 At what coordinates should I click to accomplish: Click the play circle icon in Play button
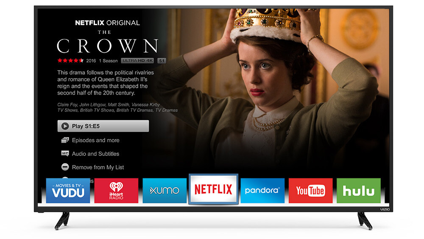point(65,126)
